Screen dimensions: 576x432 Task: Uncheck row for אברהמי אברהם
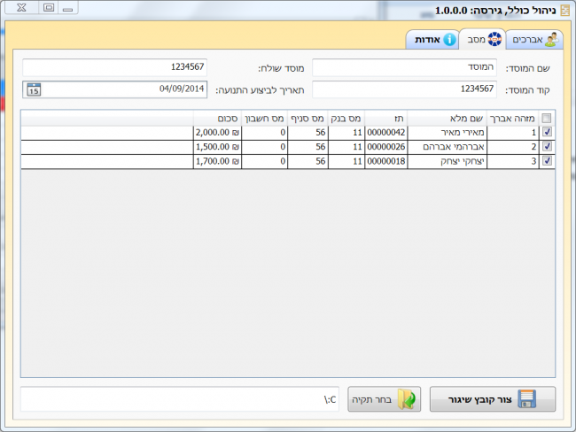(547, 146)
